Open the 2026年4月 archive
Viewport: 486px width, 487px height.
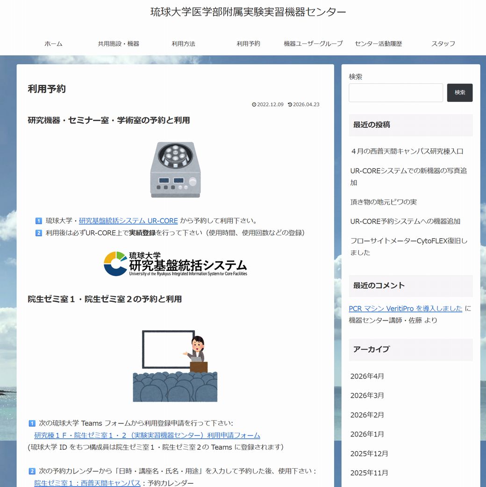coord(367,376)
